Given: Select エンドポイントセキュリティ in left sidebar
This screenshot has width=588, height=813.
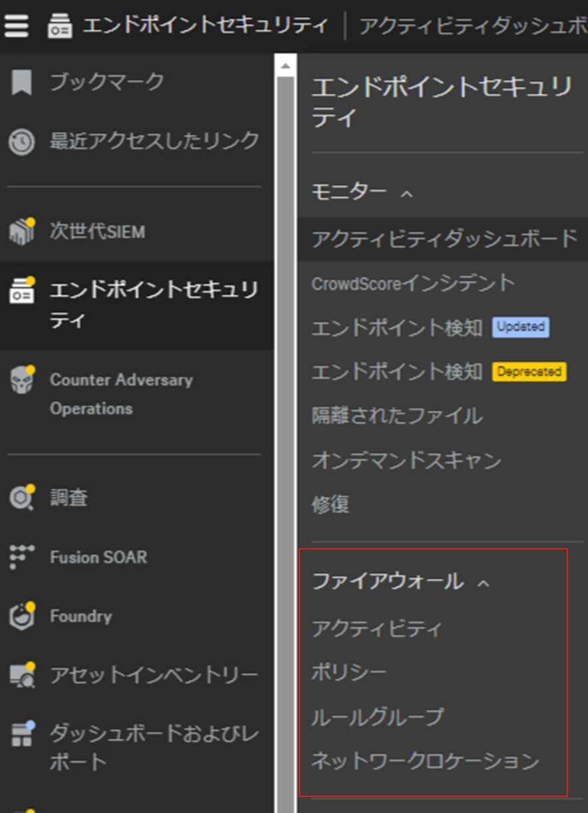Looking at the screenshot, I should [x=154, y=305].
